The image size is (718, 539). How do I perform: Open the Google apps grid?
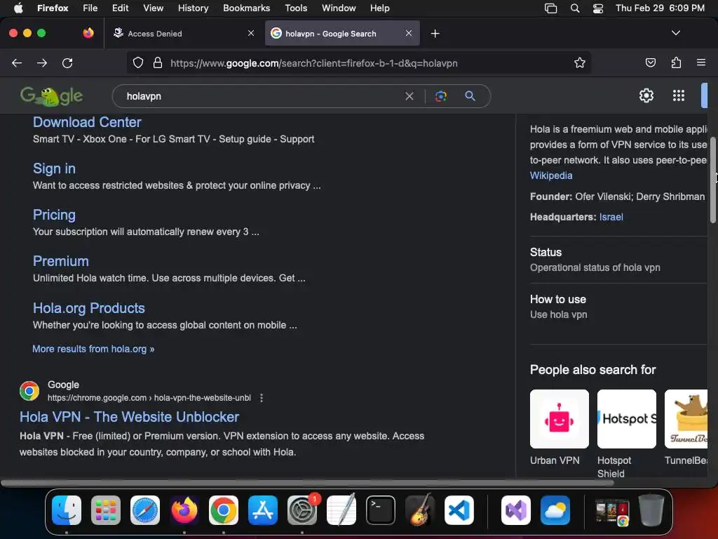pyautogui.click(x=679, y=95)
